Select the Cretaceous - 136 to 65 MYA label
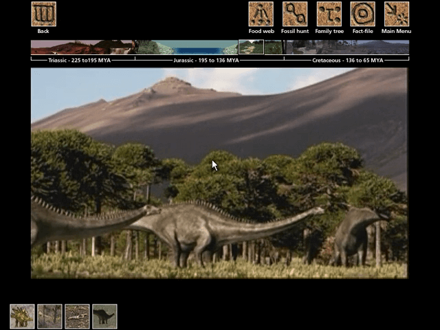The image size is (440, 330). (348, 60)
